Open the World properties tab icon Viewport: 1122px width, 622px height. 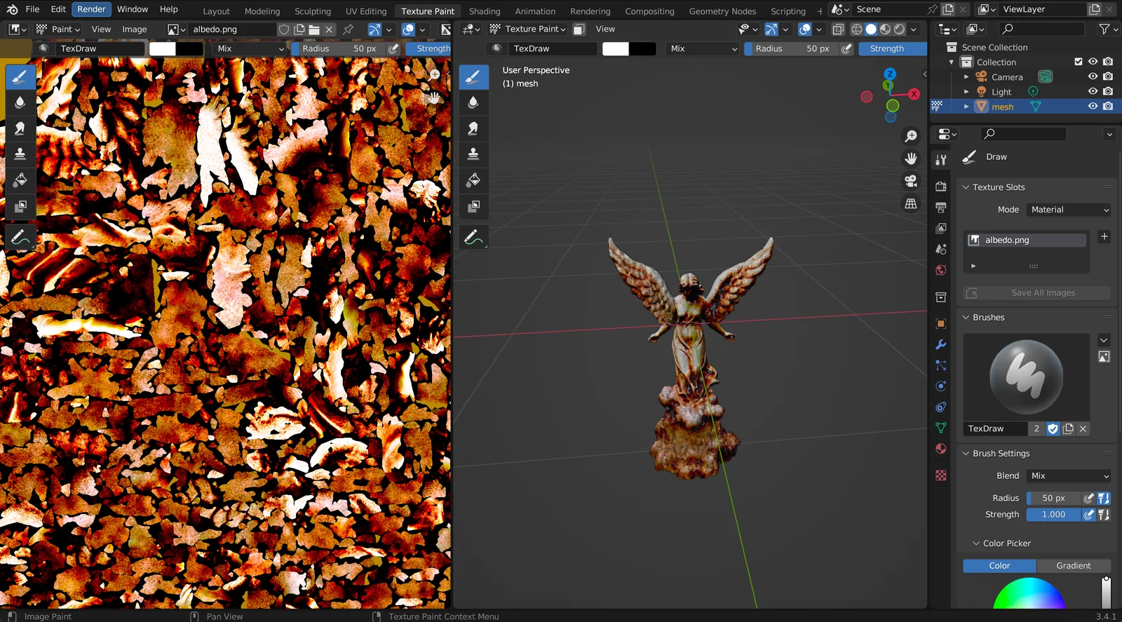[941, 271]
